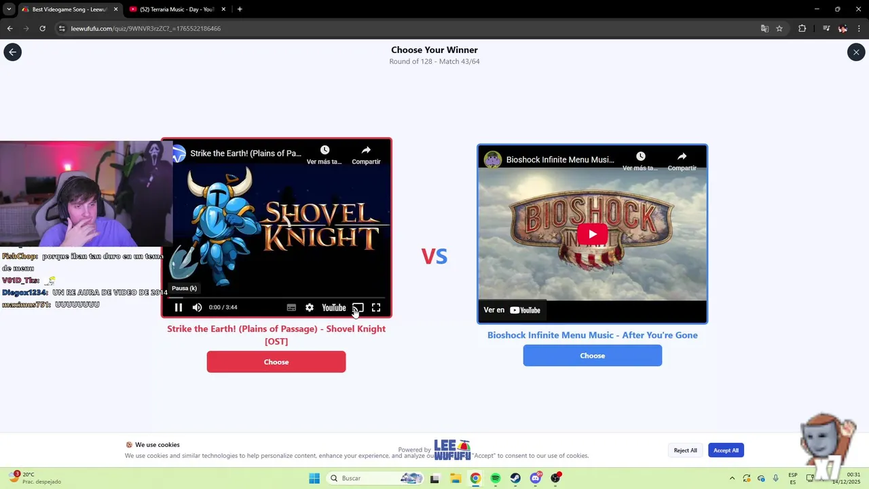
Task: Translate this page icon
Action: coord(764,29)
